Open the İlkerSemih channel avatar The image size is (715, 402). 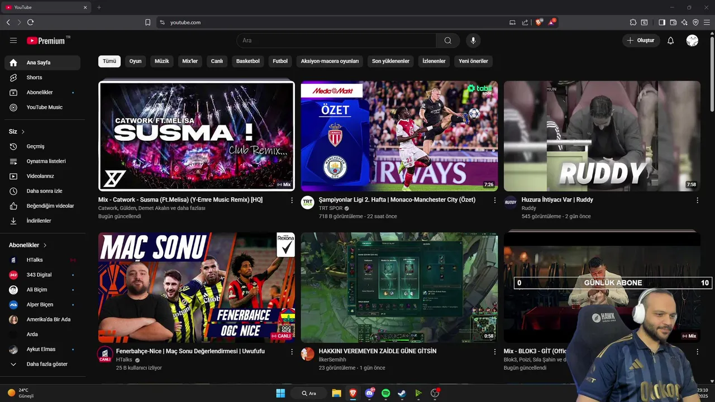click(308, 354)
